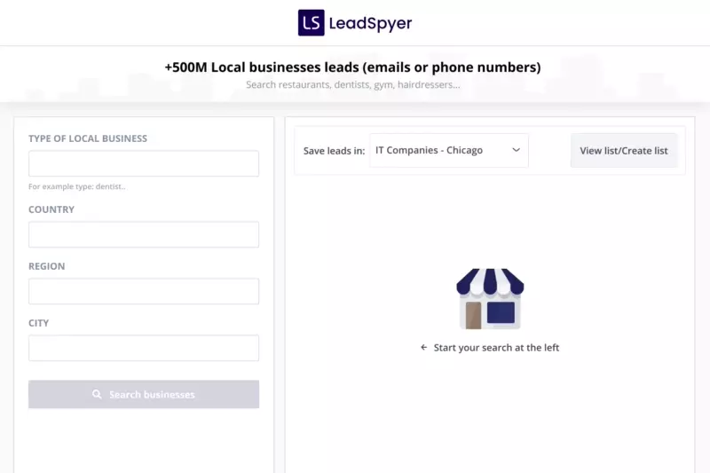The width and height of the screenshot is (710, 473).
Task: Click the City input field
Action: 144,348
